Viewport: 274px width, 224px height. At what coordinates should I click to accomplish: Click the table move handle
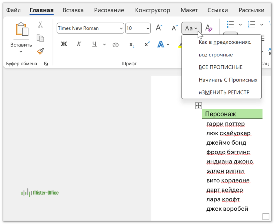(x=198, y=106)
